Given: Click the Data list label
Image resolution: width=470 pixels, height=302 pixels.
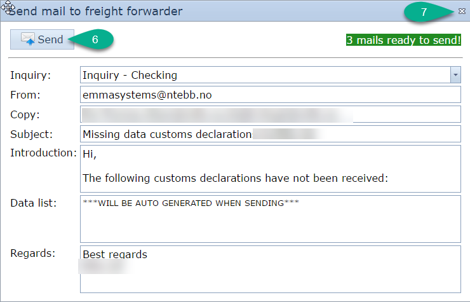Looking at the screenshot, I should pyautogui.click(x=34, y=203).
